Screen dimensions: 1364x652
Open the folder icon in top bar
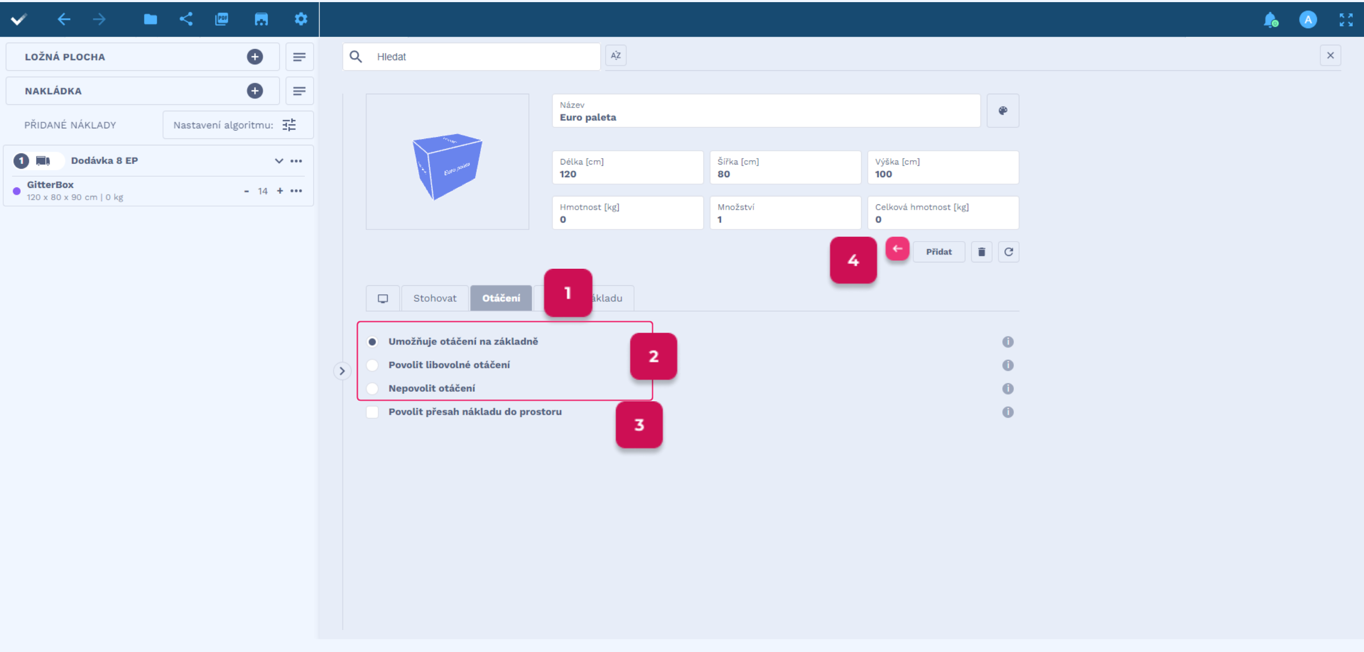tap(150, 20)
